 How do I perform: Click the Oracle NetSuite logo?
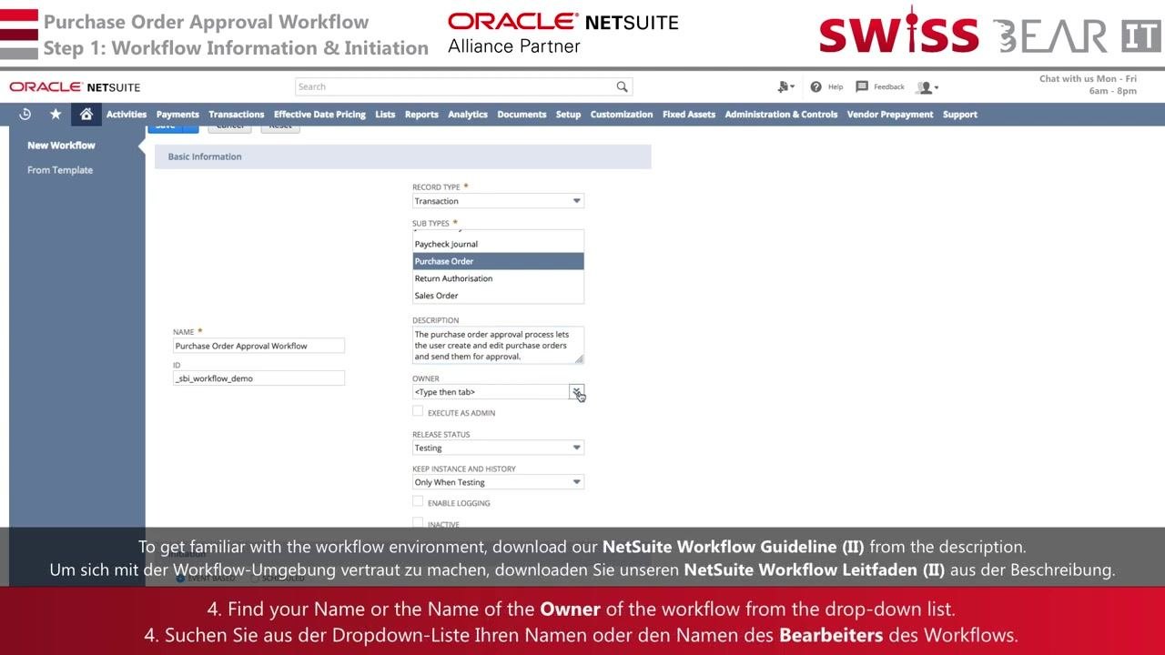click(75, 87)
